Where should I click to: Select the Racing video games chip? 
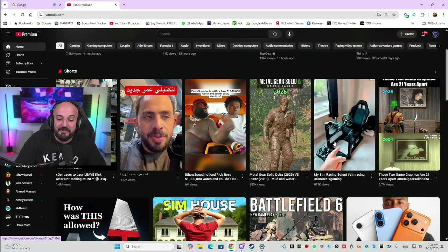[x=349, y=45]
